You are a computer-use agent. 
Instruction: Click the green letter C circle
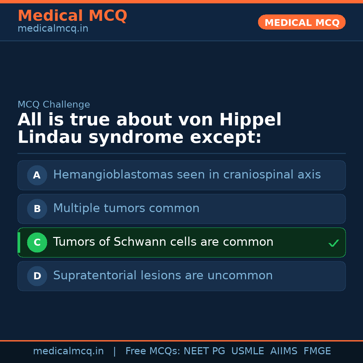pos(37,242)
